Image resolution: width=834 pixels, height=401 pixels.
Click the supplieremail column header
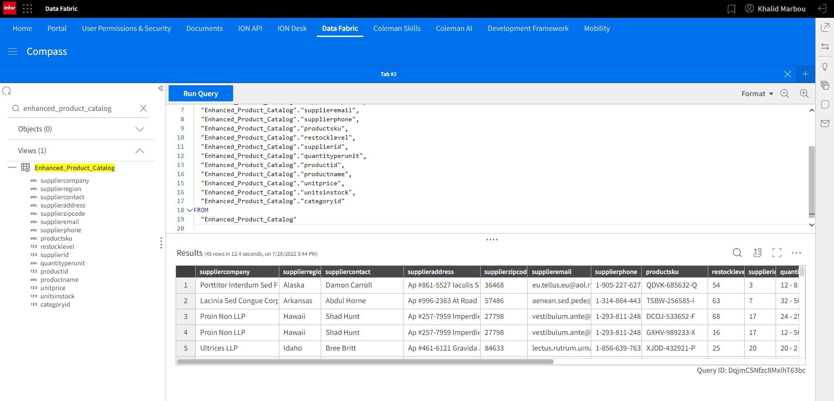tap(559, 272)
